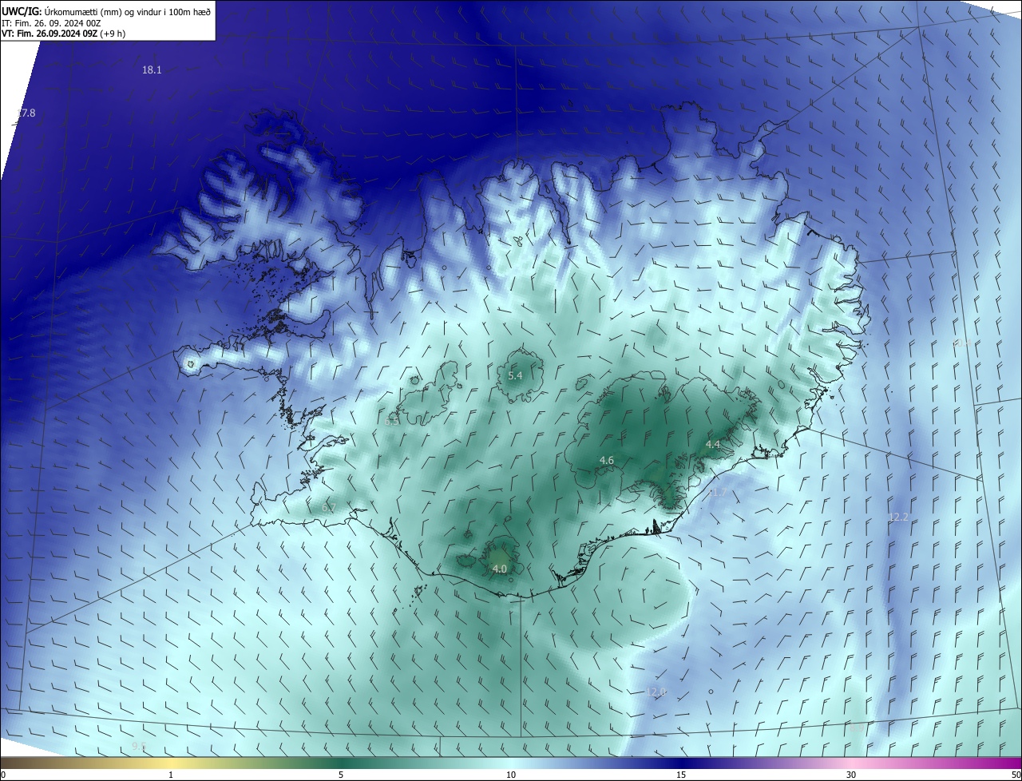Click the 4.0 value label

click(500, 569)
